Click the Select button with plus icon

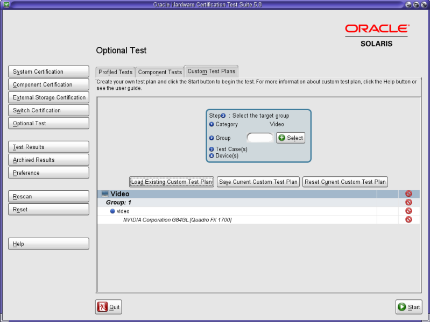291,138
